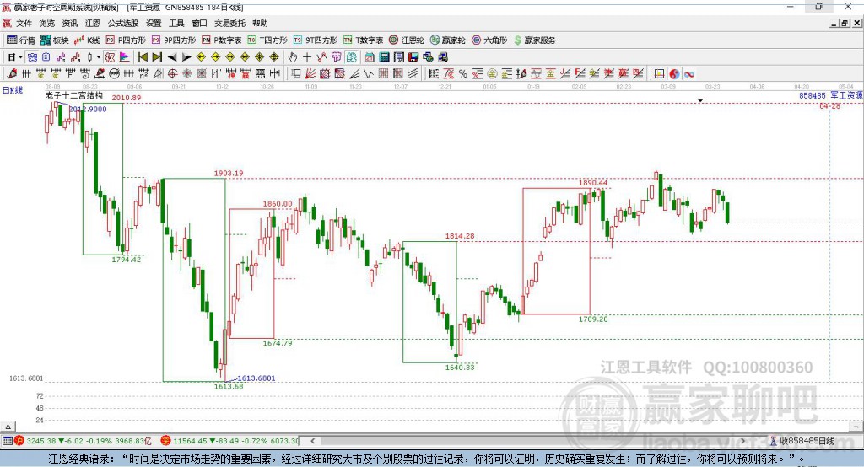Open the 帮助 menu
This screenshot has height=467, width=864.
click(260, 23)
